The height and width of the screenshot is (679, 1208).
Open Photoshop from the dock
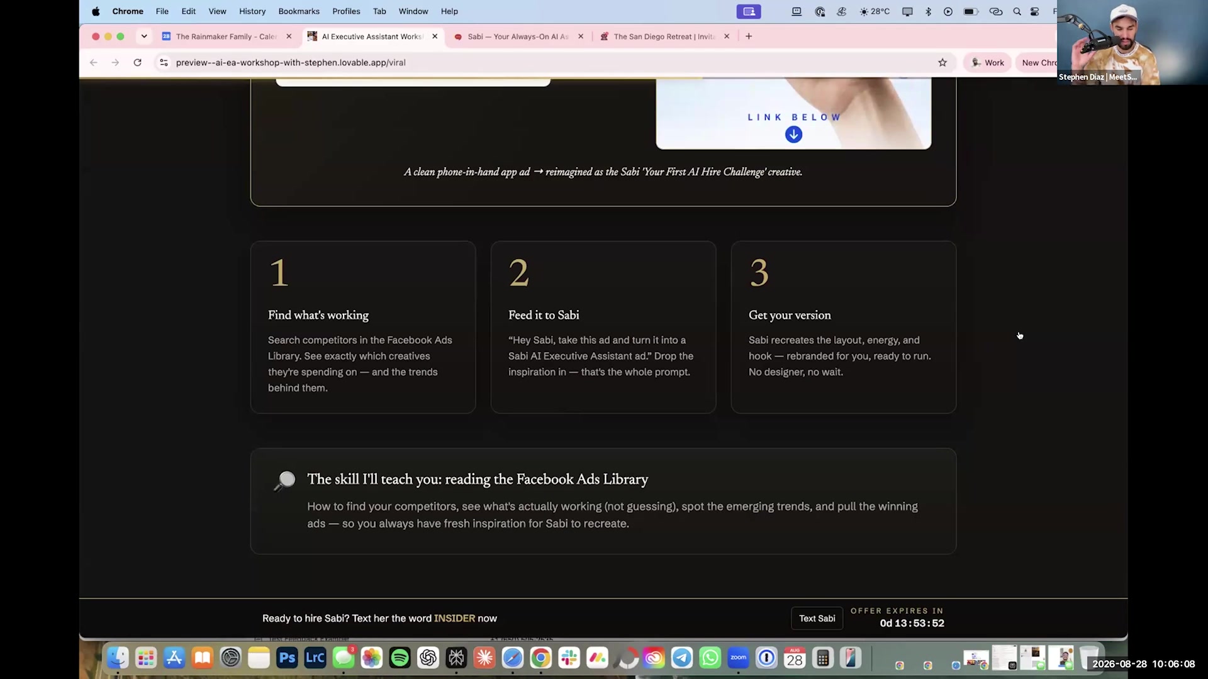coord(287,658)
